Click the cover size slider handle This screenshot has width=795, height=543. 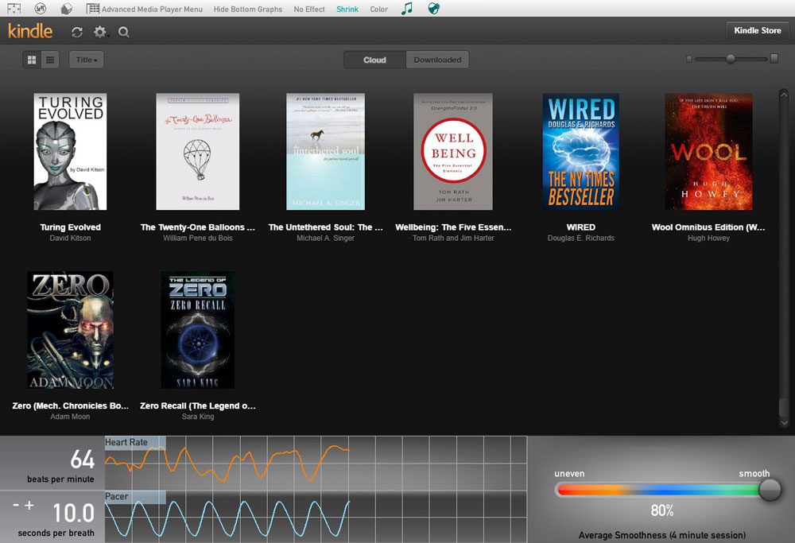tap(731, 59)
